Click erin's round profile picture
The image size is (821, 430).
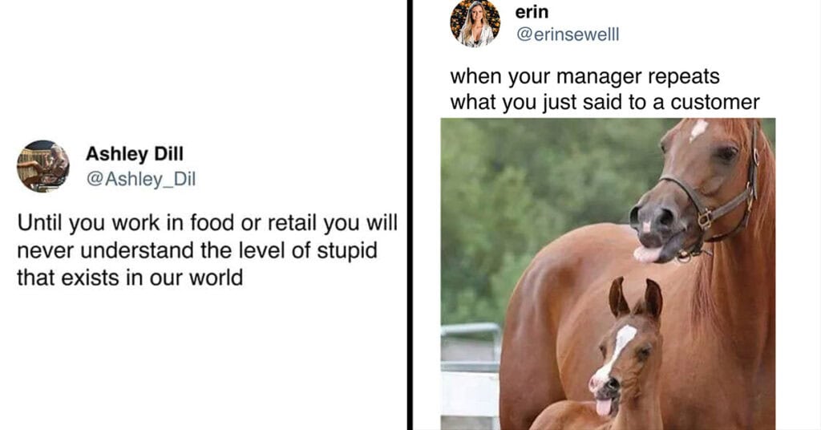pos(475,22)
